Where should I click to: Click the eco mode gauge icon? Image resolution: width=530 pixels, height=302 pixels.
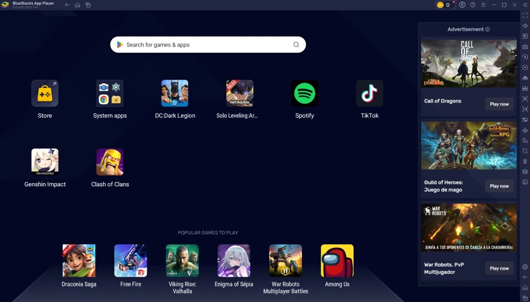(x=525, y=182)
